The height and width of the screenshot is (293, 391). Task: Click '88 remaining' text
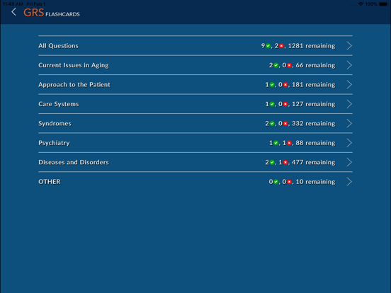point(316,143)
